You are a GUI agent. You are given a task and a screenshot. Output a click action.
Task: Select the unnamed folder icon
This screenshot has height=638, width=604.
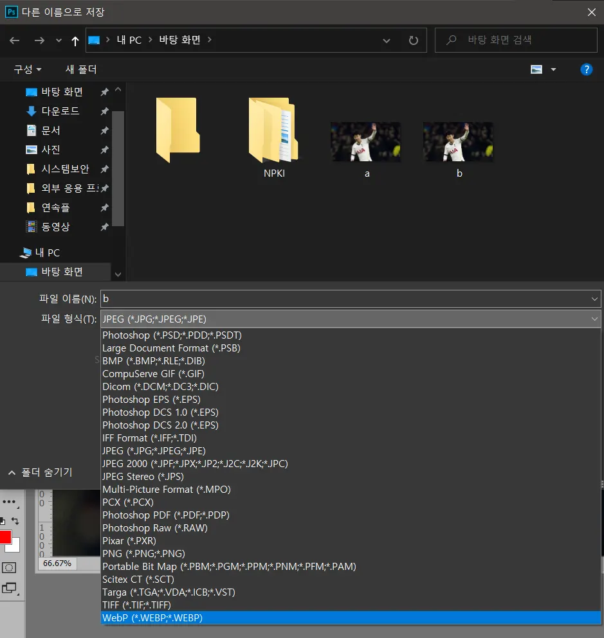click(178, 130)
